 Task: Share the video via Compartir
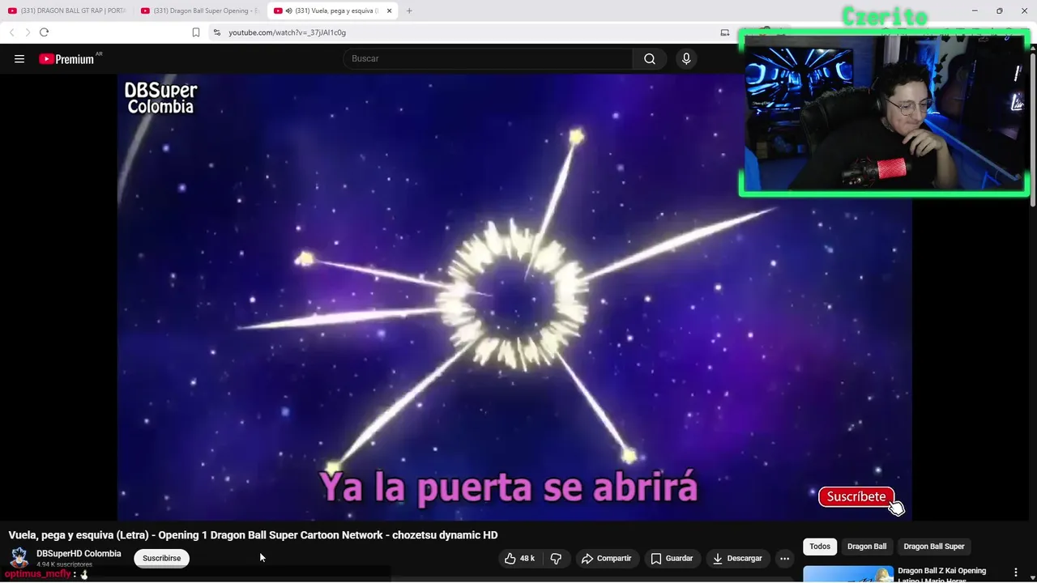click(x=606, y=559)
